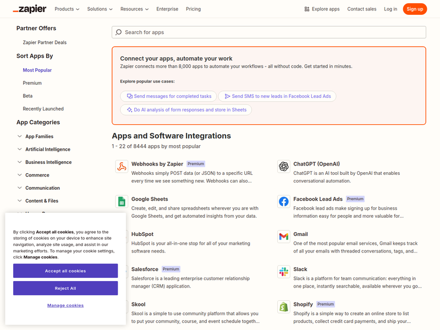The width and height of the screenshot is (440, 330).
Task: Open the Salesforce title
Action: (145, 269)
